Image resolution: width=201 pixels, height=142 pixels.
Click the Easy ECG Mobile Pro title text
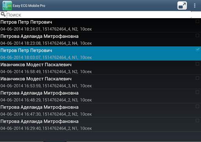[29, 6]
